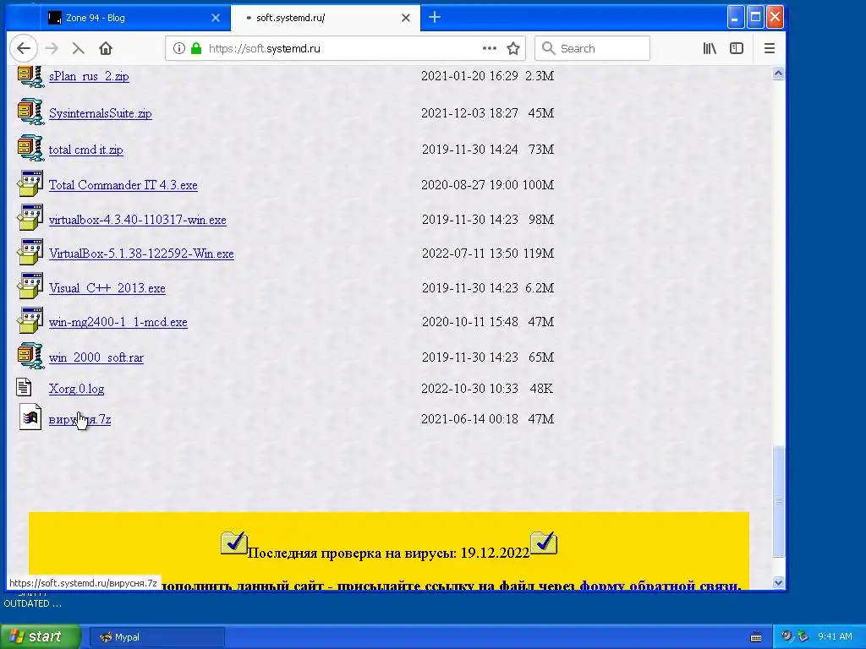Click the vertical scrollbar down arrow
Viewport: 866px width, 649px height.
point(778,582)
